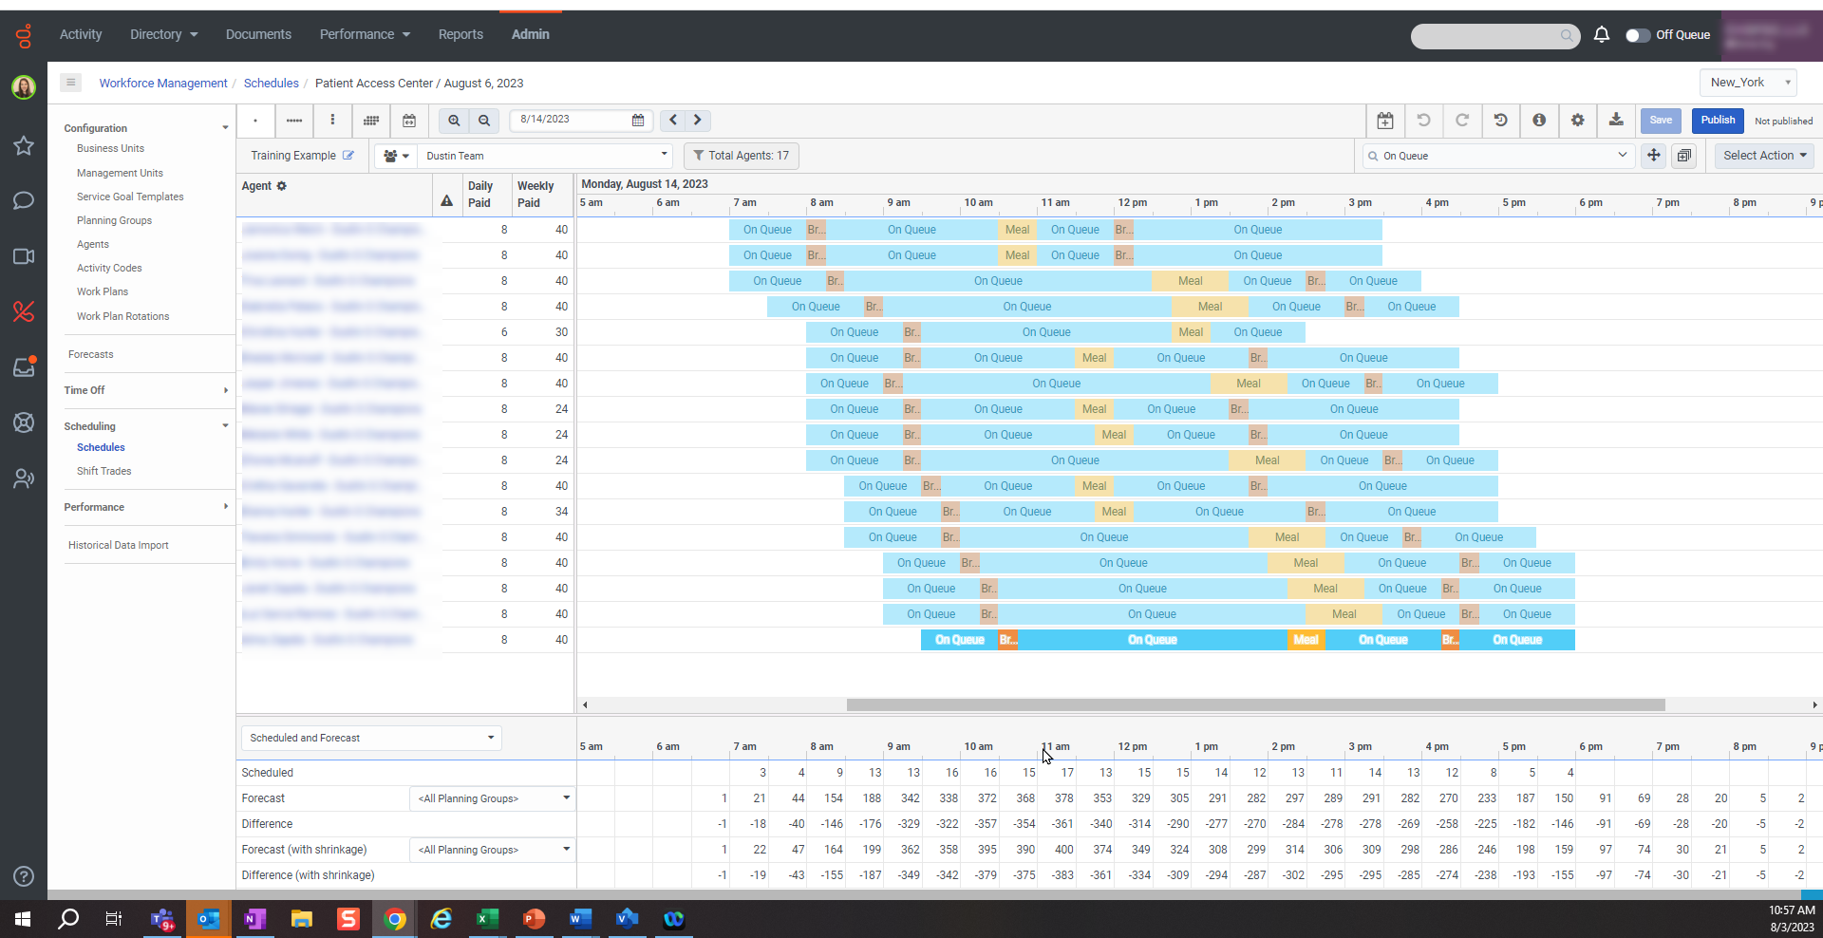The height and width of the screenshot is (938, 1823).
Task: Open Scheduled and Forecast dropdown
Action: tap(371, 738)
